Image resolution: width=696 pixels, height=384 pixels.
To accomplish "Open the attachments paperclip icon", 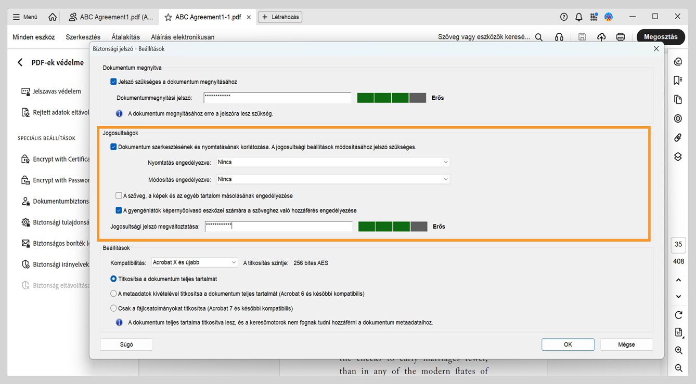I will click(x=678, y=138).
